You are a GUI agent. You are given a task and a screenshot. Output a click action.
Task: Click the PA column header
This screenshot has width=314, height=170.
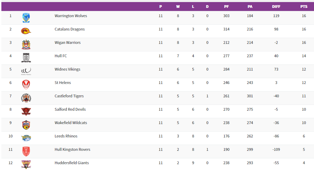point(250,7)
